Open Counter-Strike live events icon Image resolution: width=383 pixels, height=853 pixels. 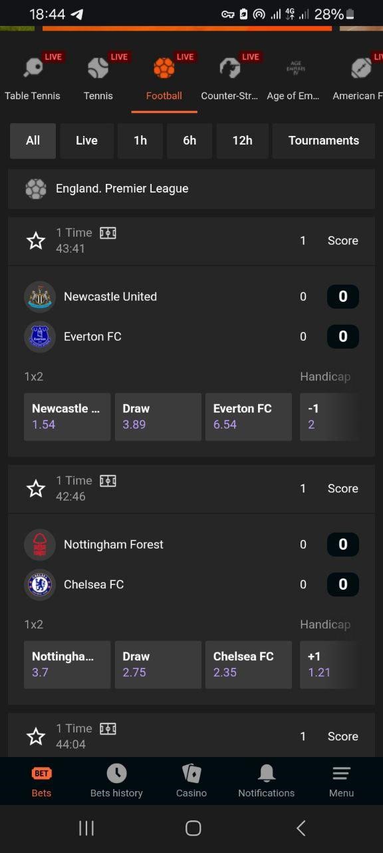(x=229, y=68)
